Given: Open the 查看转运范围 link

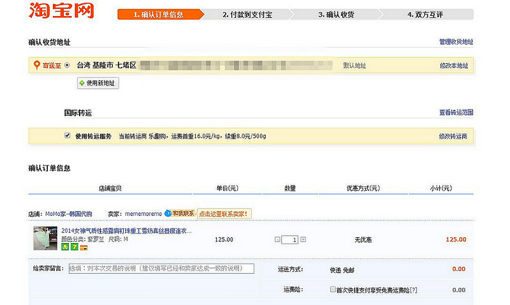Looking at the screenshot, I should pyautogui.click(x=456, y=112).
